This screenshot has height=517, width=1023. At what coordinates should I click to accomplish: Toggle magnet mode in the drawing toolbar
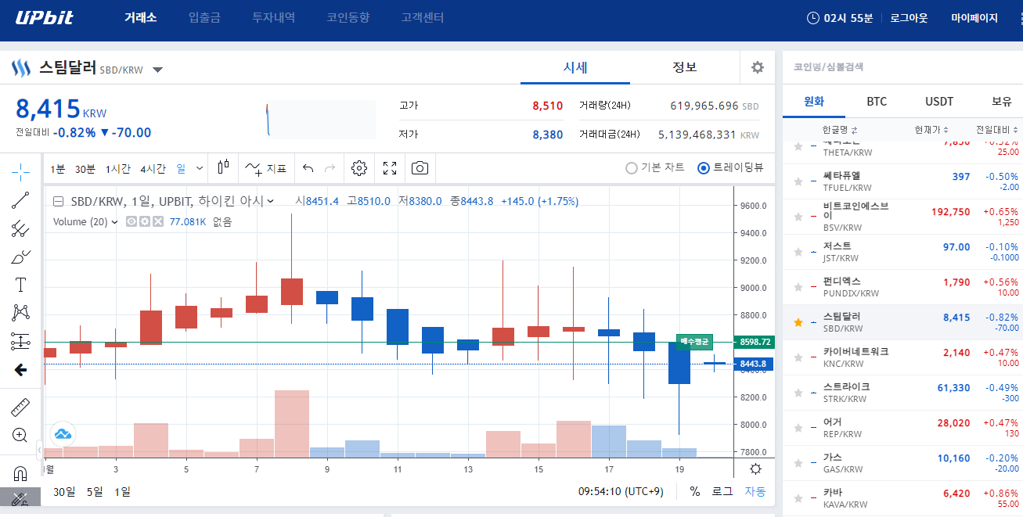pos(21,473)
